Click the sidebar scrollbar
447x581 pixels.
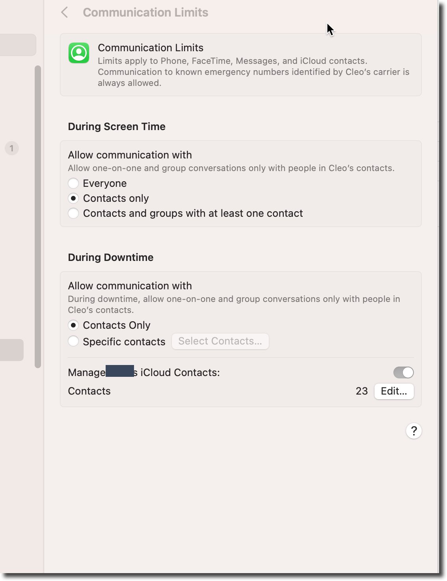click(x=38, y=217)
